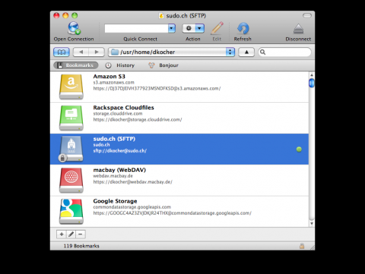Open the /usr/home/dkocher path dropdown
Image resolution: width=365 pixels, height=274 pixels.
(x=172, y=52)
